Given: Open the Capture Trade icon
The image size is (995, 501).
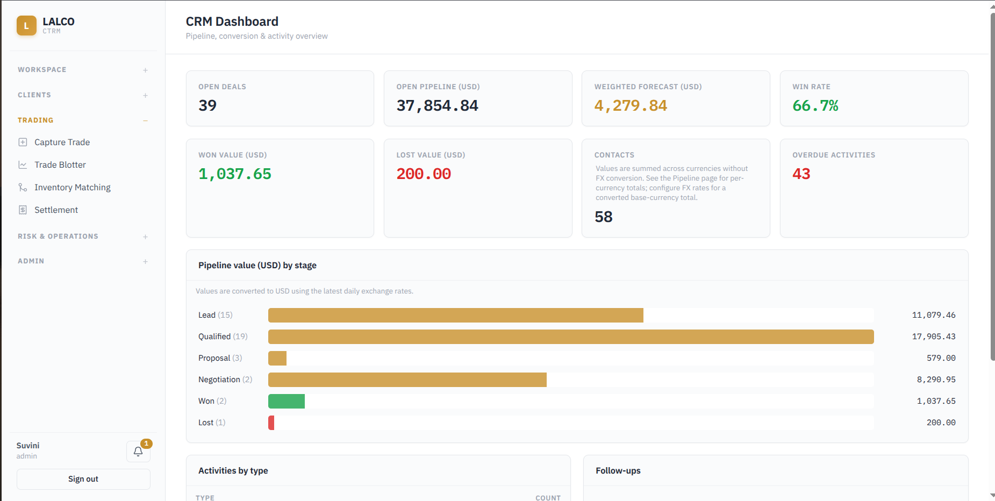Looking at the screenshot, I should [23, 142].
